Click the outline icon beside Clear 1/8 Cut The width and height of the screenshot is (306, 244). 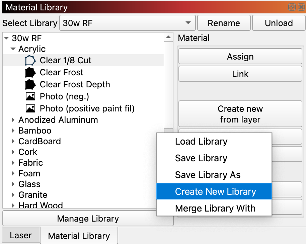30,61
